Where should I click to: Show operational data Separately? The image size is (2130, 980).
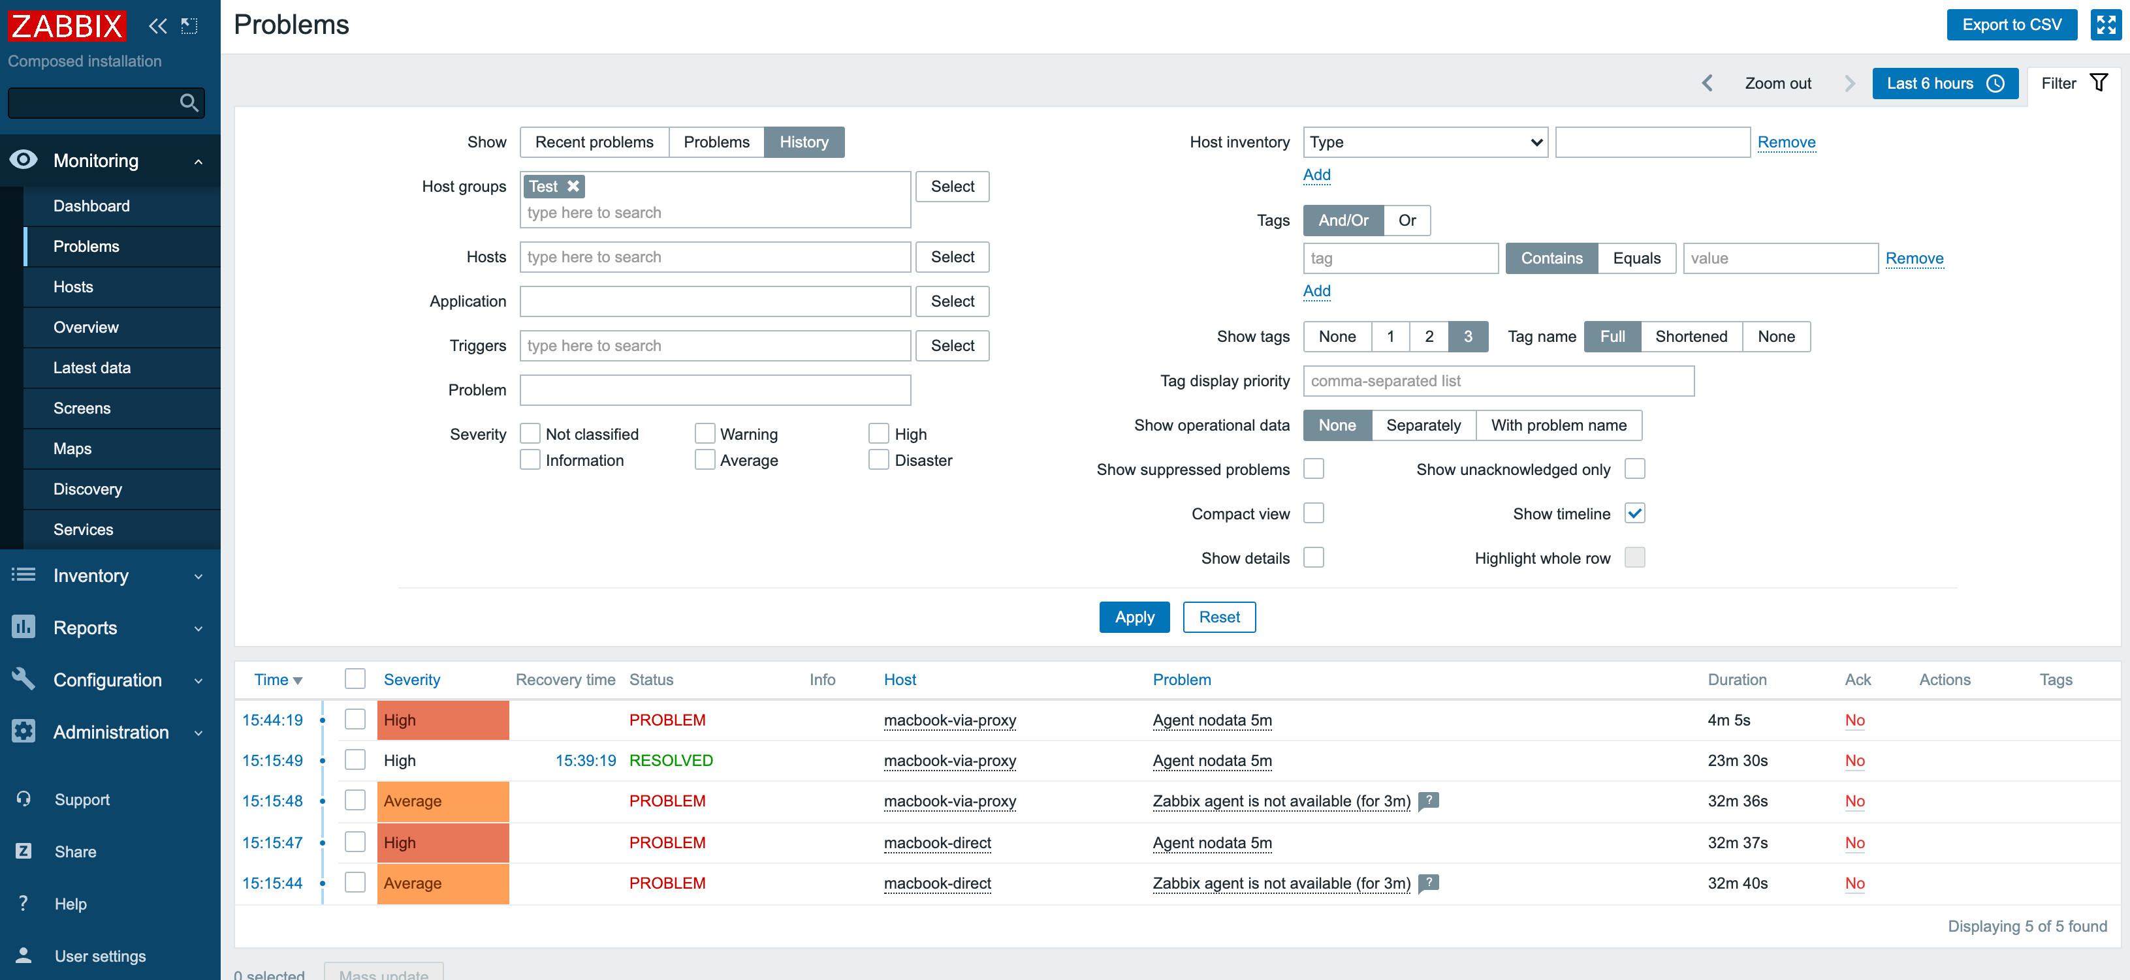[1423, 425]
